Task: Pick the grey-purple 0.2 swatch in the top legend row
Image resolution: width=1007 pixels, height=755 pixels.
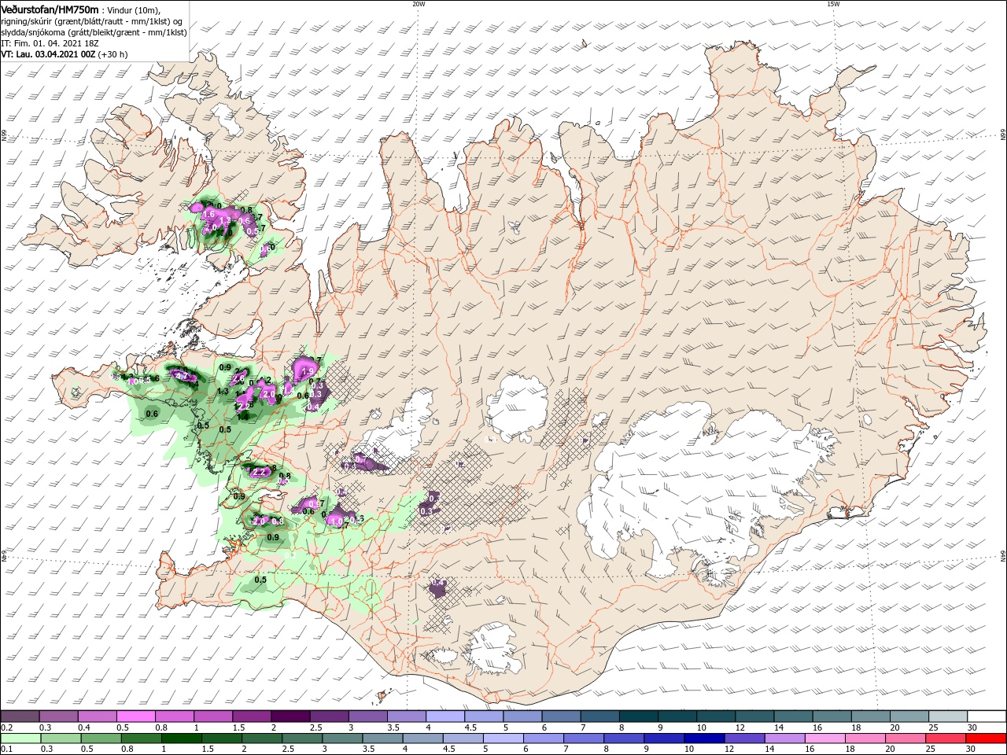Action: [20, 716]
